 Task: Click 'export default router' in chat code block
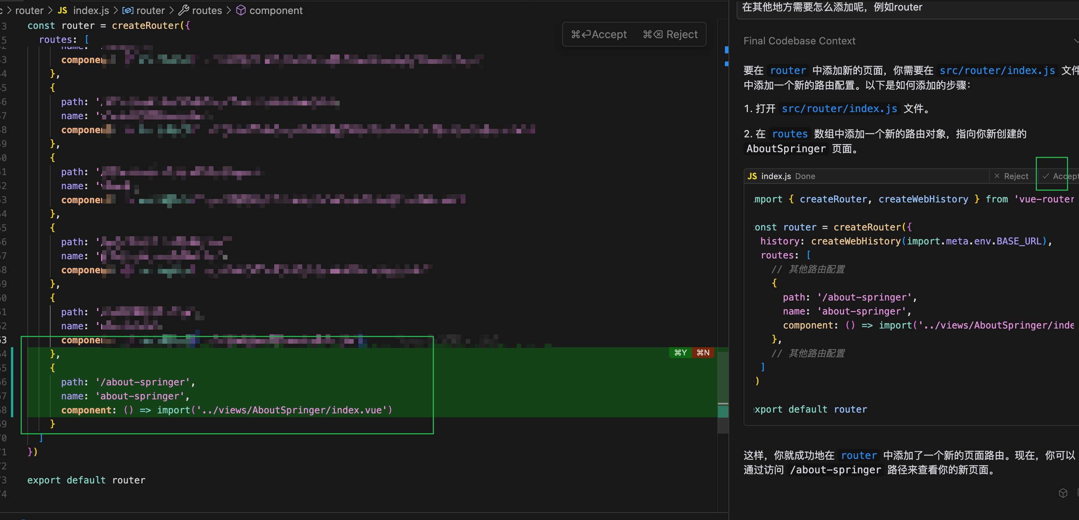pos(810,409)
